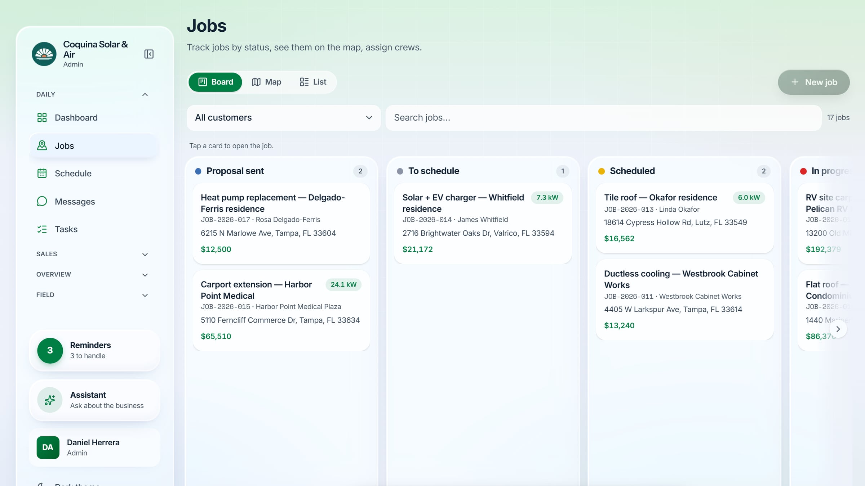Click the Coquina Solar & Air logo
This screenshot has height=486, width=865.
44,54
